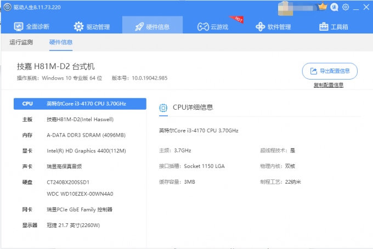Click the gold crown VIP icon
This screenshot has width=373, height=249.
pos(323,7)
